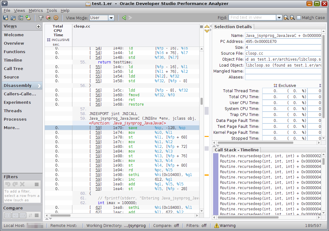The height and width of the screenshot is (231, 329).
Task: Open the Metrics menu
Action: 36,11
